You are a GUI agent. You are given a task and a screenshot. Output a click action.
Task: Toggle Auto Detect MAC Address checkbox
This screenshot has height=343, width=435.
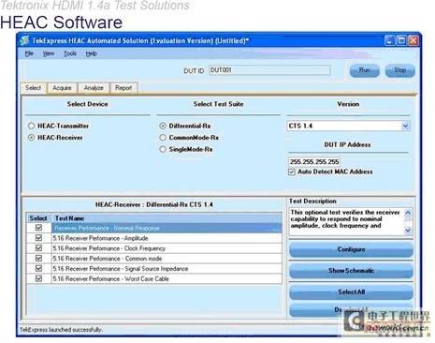[x=292, y=171]
